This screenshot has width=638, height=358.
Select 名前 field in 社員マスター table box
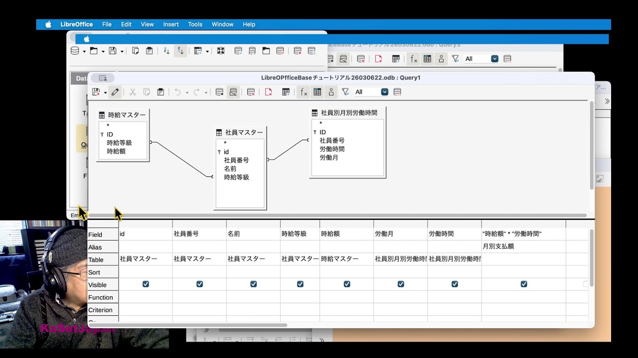click(230, 169)
